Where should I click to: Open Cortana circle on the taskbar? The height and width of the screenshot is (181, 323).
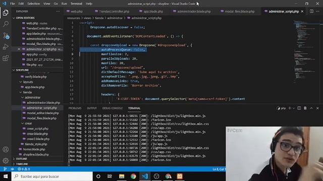coord(98,176)
